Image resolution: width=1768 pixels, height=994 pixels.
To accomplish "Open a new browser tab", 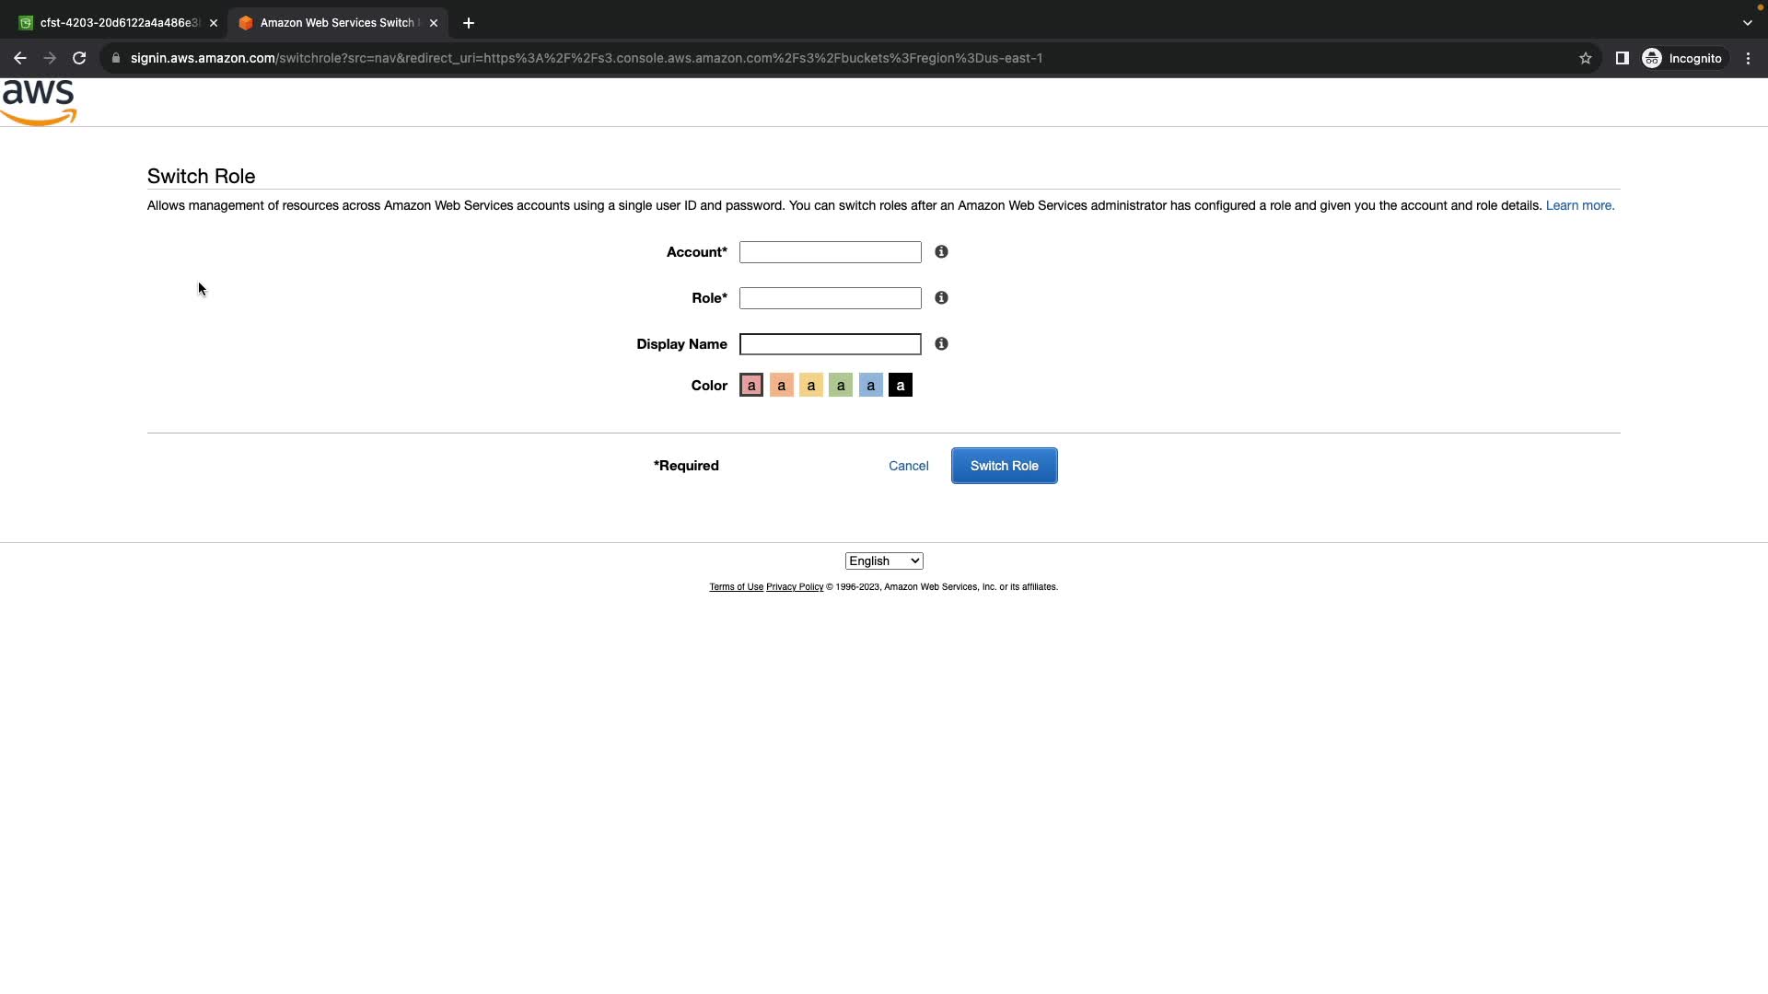I will [469, 23].
